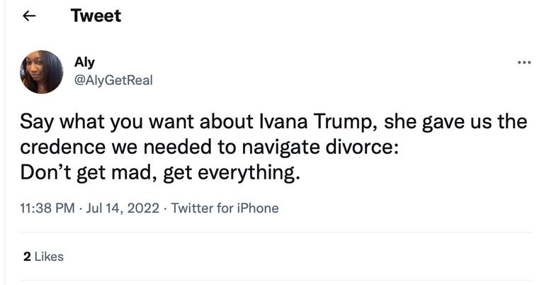Open the three-dot more options menu
Viewport: 544px width, 285px height.
[524, 62]
